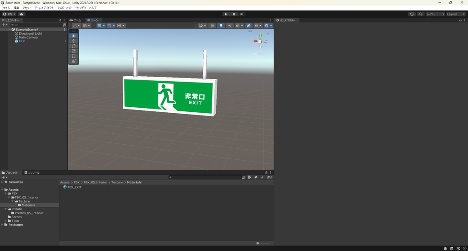The height and width of the screenshot is (251, 468).
Task: Select the Transform tool in scene overlay
Action: click(74, 61)
